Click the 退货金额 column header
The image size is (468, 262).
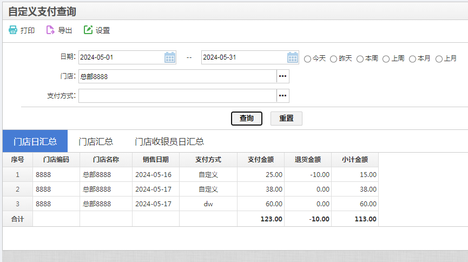[308, 160]
